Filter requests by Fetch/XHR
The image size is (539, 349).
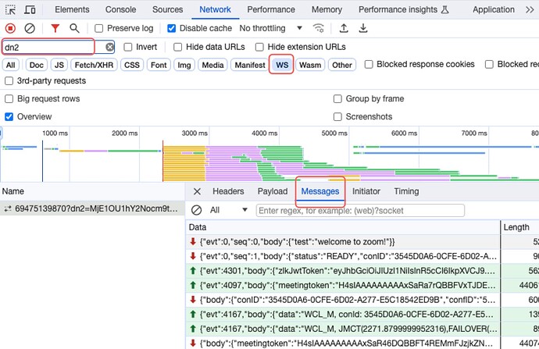click(94, 65)
